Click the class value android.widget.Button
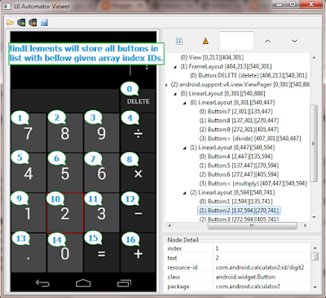The height and width of the screenshot is (298, 326). pyautogui.click(x=262, y=277)
